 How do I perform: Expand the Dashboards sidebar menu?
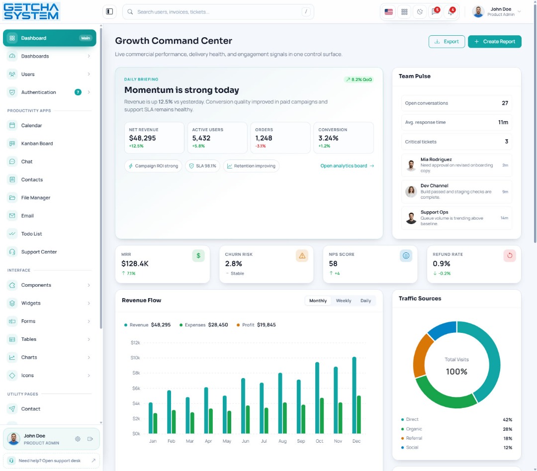pos(49,56)
